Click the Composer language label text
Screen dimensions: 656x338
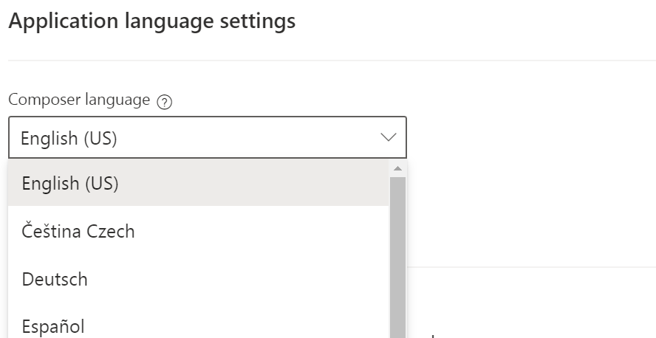point(79,100)
